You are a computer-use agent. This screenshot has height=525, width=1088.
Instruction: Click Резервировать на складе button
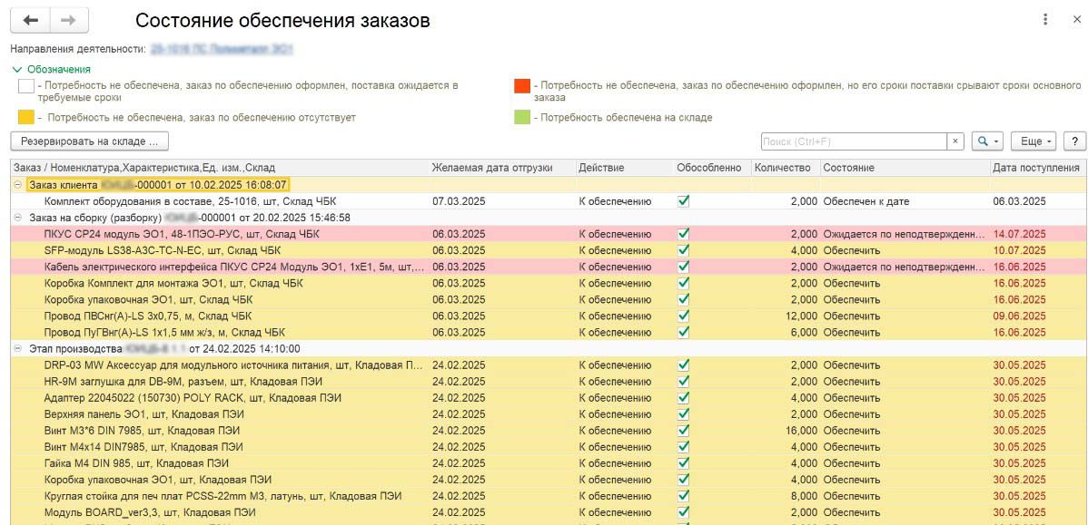[x=89, y=141]
